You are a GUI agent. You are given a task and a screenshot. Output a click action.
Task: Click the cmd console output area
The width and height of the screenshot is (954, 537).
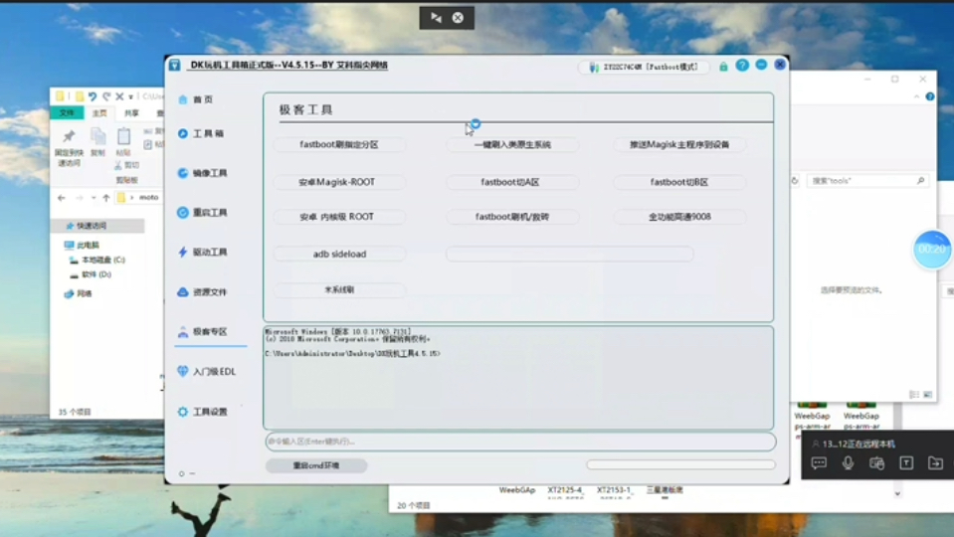tap(518, 378)
